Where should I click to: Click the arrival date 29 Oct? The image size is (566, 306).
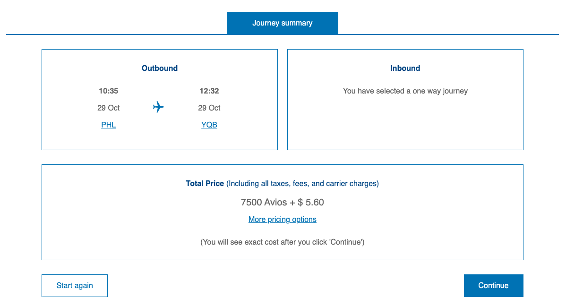pyautogui.click(x=209, y=108)
